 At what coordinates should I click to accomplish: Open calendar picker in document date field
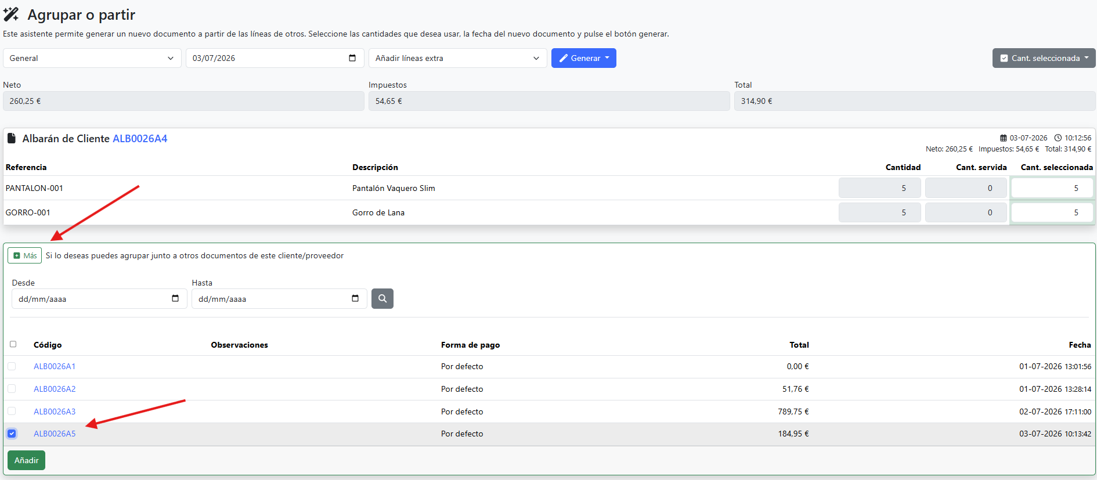(x=352, y=58)
